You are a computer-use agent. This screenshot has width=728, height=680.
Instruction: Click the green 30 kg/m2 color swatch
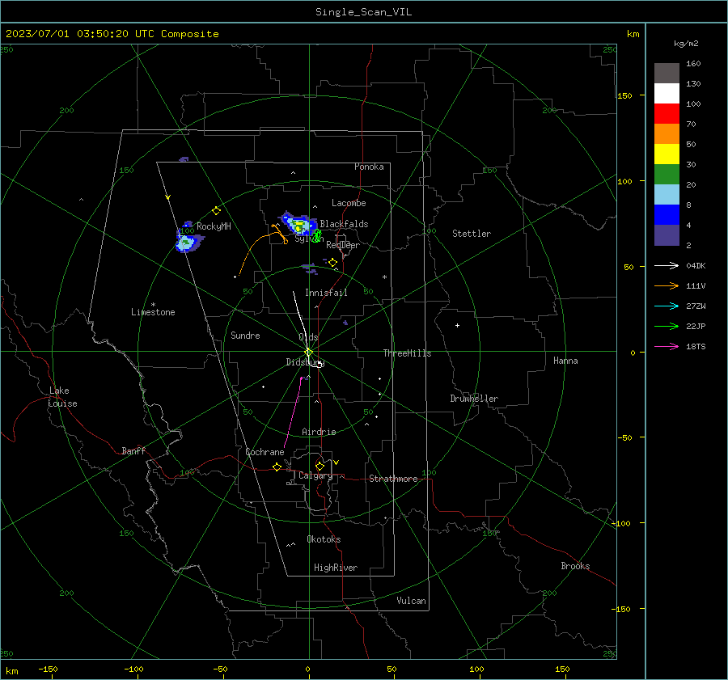(667, 175)
